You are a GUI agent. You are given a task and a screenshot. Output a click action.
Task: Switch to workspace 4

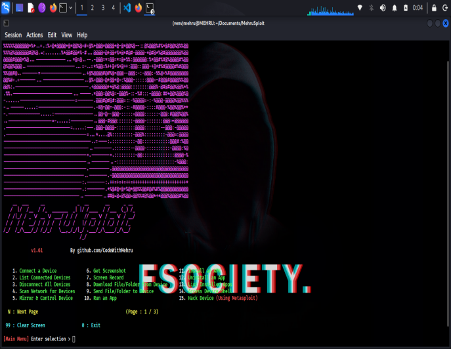tap(113, 8)
